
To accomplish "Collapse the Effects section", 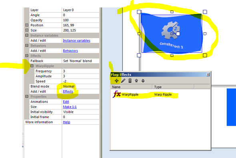I will 27,56.
